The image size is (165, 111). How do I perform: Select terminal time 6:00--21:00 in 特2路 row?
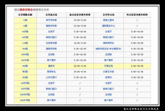pos(137,72)
